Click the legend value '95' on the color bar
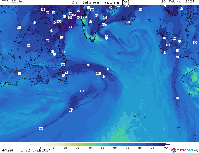Screen dimensions: 199x153 [x=152, y=147]
